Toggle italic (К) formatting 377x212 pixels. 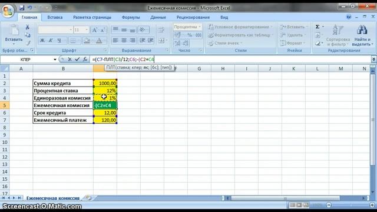pos(51,41)
